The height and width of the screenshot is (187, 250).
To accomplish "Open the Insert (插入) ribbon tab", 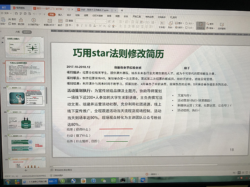I will coord(60,14).
